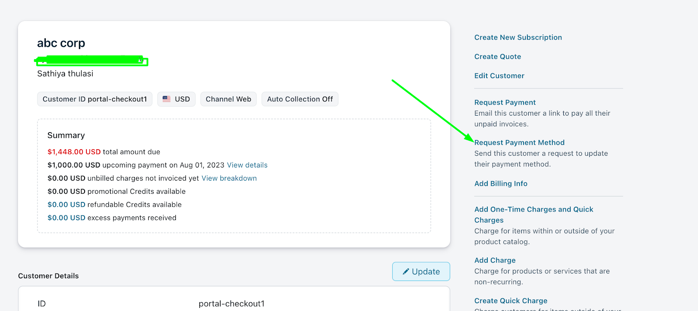Click View details for the upcoming payment
The image size is (698, 311).
tap(247, 165)
